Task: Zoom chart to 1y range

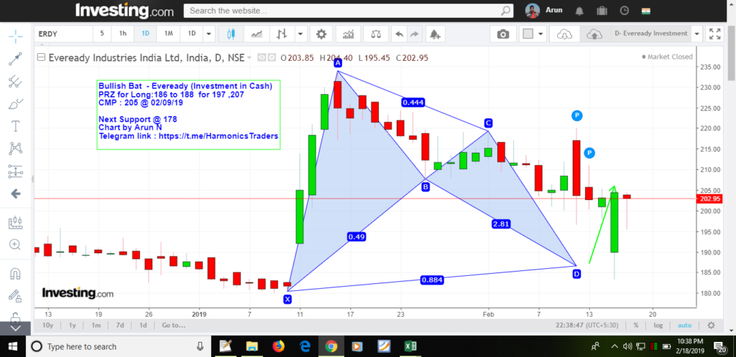Action: 73,325
